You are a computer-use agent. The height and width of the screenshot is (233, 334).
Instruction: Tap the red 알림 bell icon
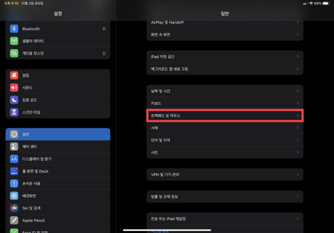(14, 76)
